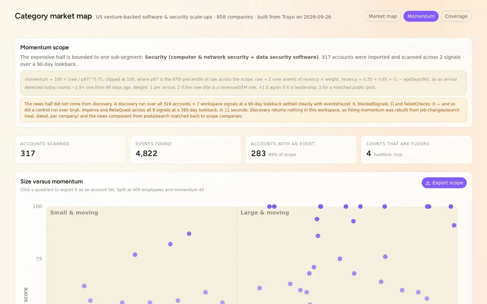Click the Momentum scope heading
This screenshot has width=487, height=304.
tap(45, 47)
